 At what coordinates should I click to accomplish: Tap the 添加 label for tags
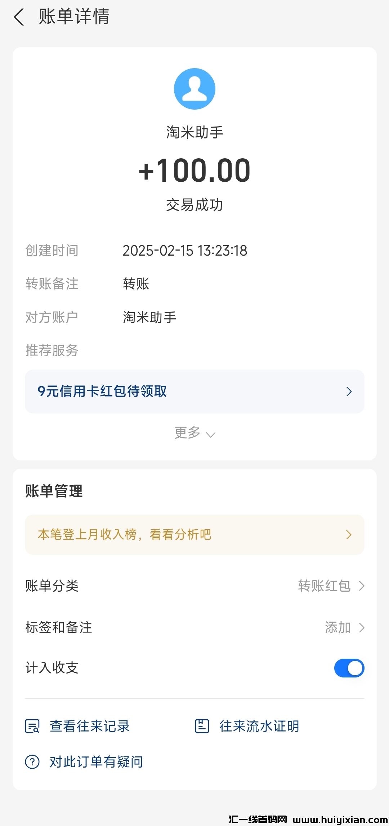[x=338, y=627]
